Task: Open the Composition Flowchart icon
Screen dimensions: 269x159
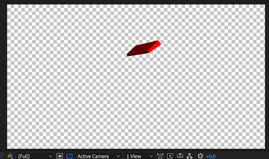Action: coord(189,156)
